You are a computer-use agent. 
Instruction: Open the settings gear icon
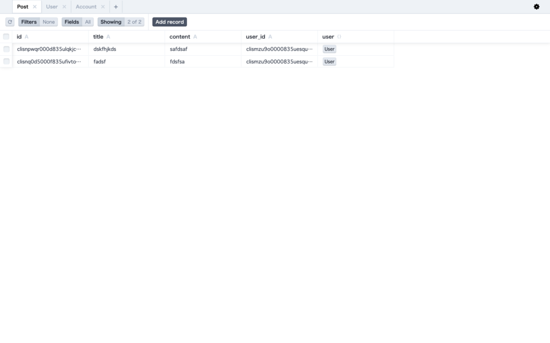click(x=536, y=7)
